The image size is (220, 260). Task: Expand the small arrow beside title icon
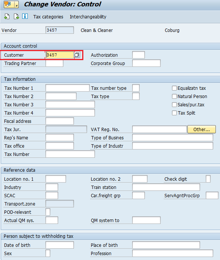(17, 4)
